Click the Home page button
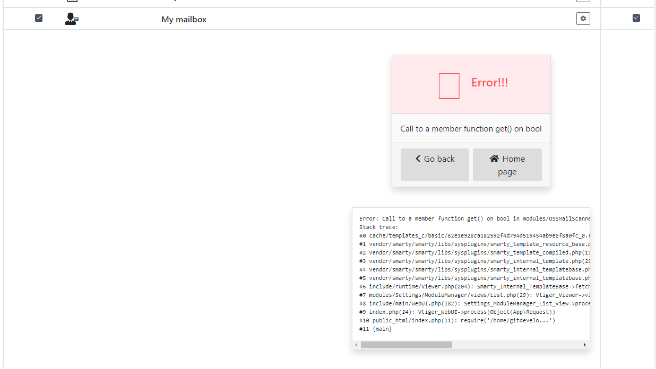 (x=507, y=165)
